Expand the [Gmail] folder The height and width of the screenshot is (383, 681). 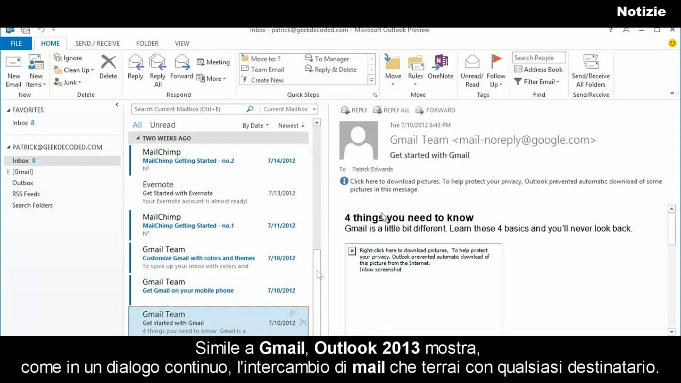tap(8, 172)
